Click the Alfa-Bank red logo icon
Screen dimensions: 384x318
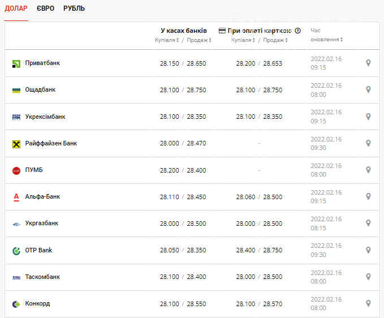point(16,197)
